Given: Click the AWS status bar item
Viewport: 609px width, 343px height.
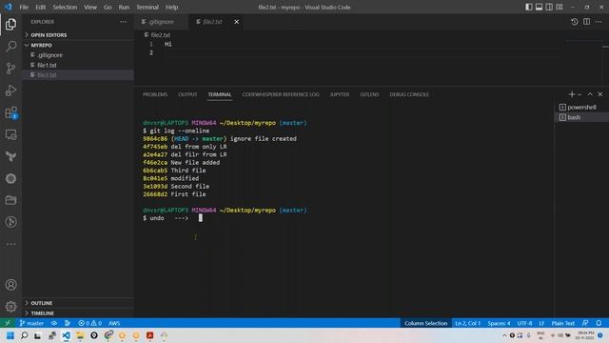Looking at the screenshot, I should coord(114,323).
